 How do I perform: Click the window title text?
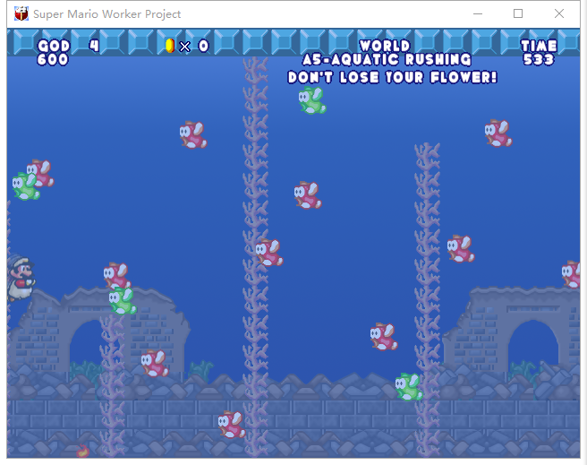tap(107, 14)
